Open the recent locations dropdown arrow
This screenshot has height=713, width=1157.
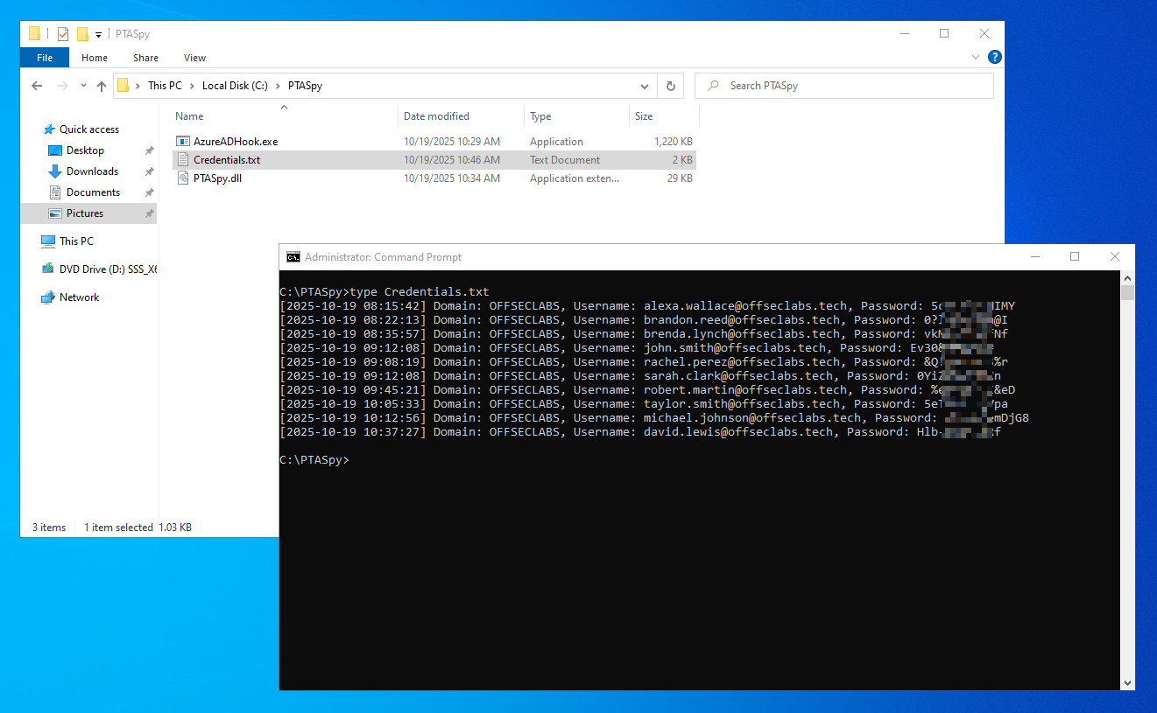(x=83, y=86)
